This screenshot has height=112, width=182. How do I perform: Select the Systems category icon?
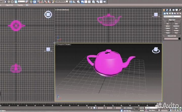[180, 13]
